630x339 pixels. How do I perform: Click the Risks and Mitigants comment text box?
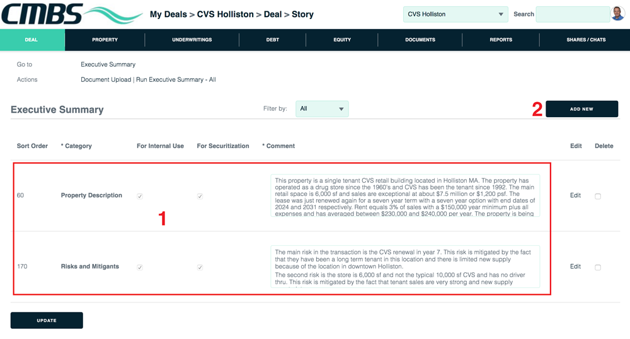tap(405, 267)
